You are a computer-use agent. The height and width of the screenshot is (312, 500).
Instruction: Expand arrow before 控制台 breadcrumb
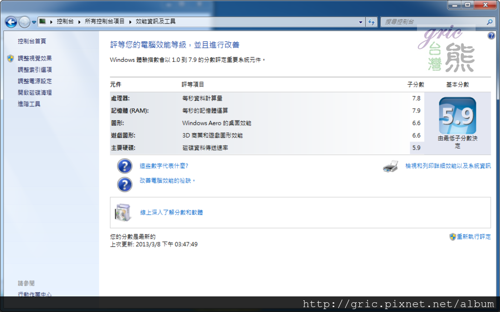point(51,21)
